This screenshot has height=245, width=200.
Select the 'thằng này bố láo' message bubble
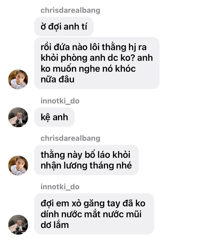point(86,160)
